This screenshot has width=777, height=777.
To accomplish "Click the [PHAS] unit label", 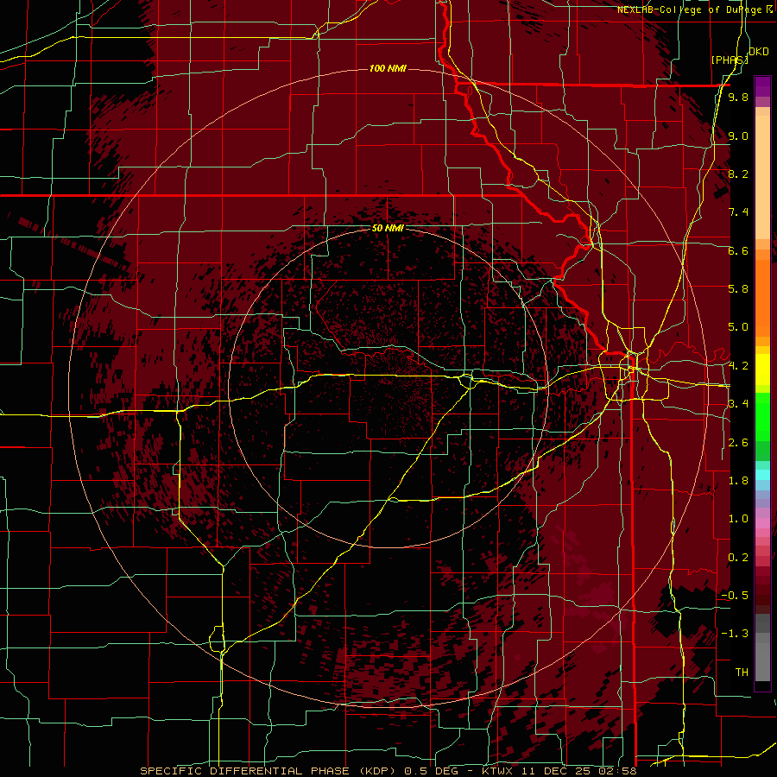I will click(x=730, y=60).
